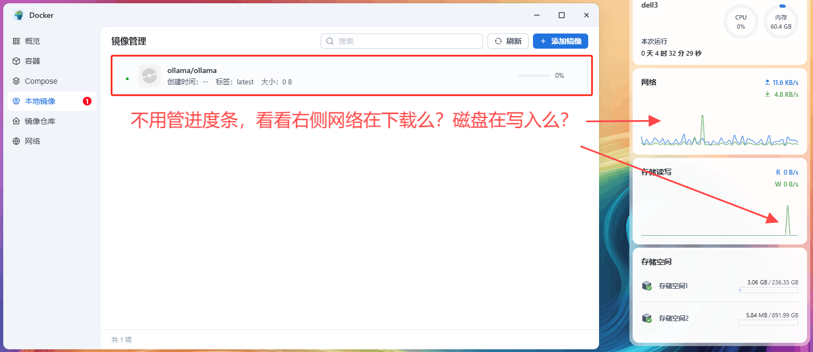Select 本地镜像 local images item
This screenshot has width=813, height=352.
click(40, 101)
